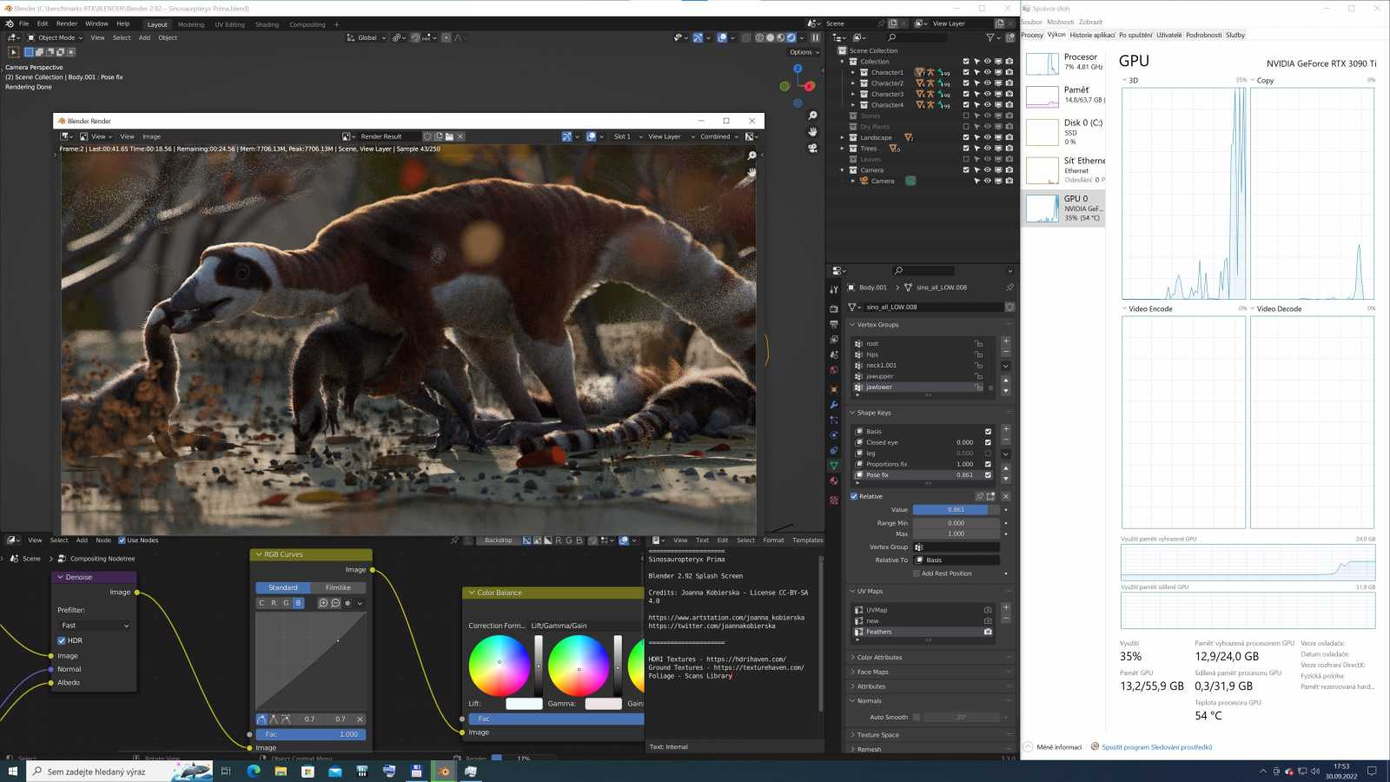Open the Modifier properties wrench icon
Image resolution: width=1390 pixels, height=782 pixels.
tap(834, 405)
